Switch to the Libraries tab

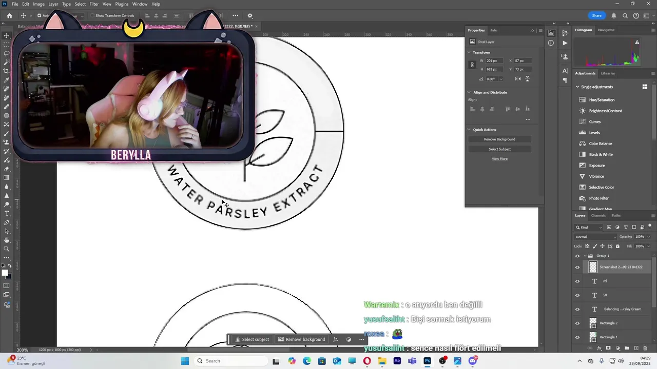[608, 73]
